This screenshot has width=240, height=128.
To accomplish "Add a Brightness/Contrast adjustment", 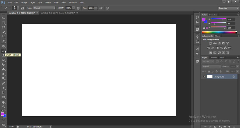I will tap(210, 43).
